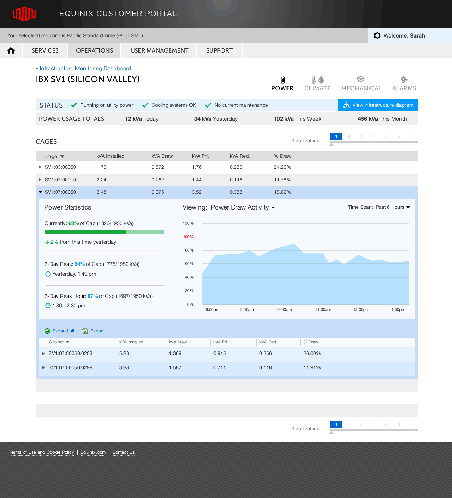Click the green down arrow beside 2%

[47, 242]
